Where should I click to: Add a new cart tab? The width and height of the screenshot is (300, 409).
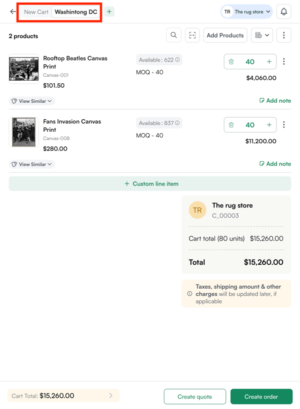click(x=109, y=12)
